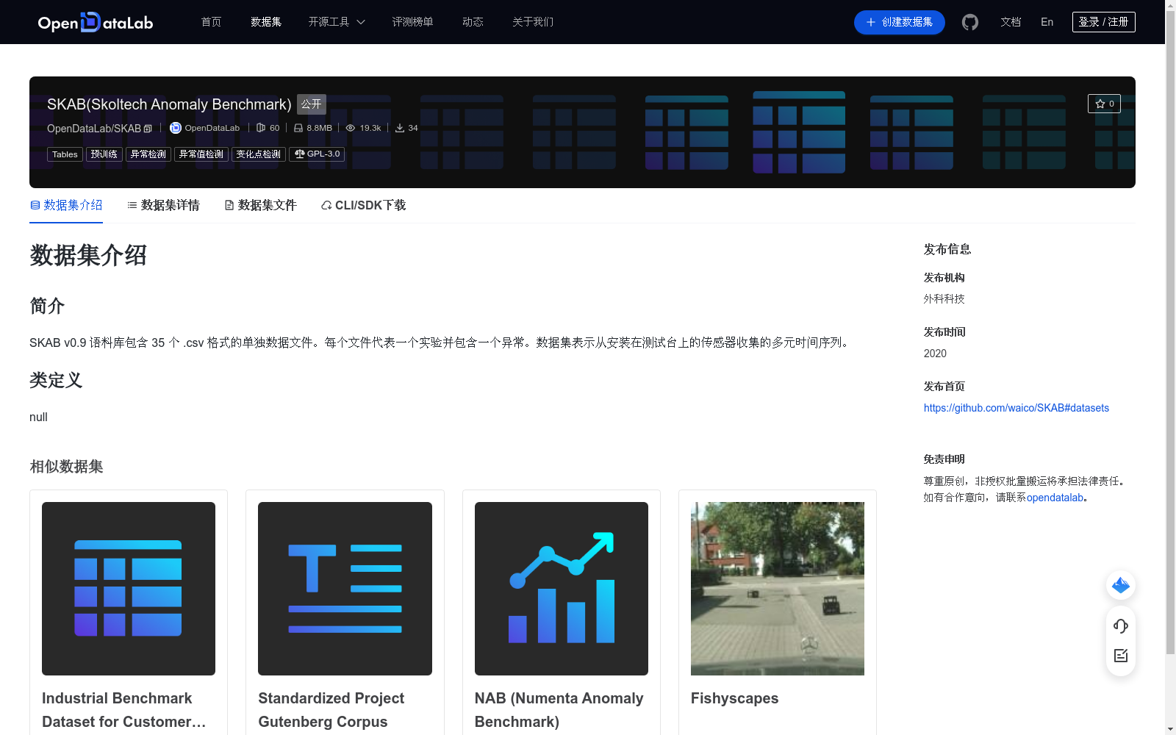Click the Fishyscapes title
Screen dimensions: 1176x735
(734, 698)
